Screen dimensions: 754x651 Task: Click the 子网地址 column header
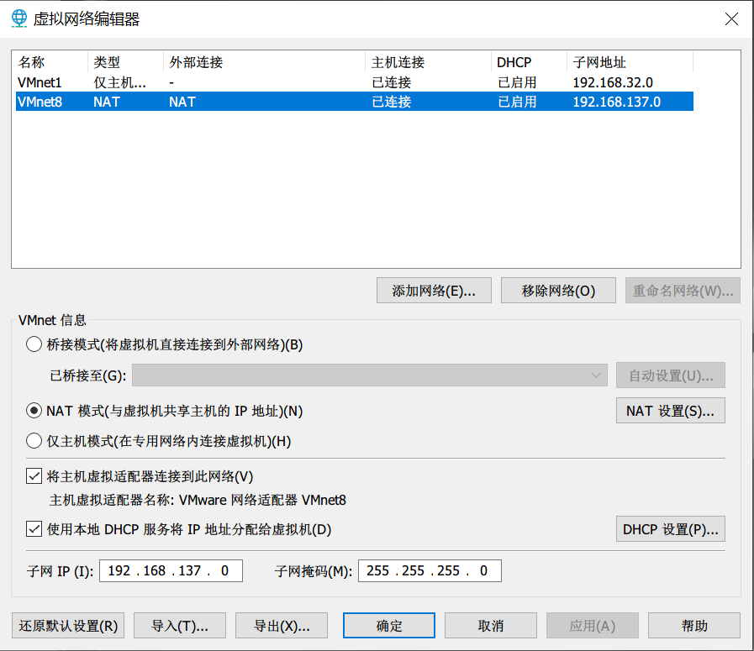pos(630,62)
